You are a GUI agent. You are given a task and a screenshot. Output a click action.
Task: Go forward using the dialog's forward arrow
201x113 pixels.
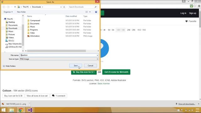pyautogui.click(x=8, y=7)
